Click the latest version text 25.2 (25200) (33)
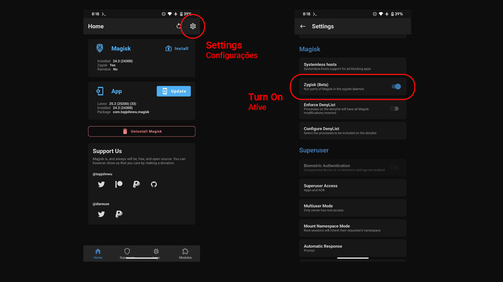The height and width of the screenshot is (282, 503). (123, 104)
